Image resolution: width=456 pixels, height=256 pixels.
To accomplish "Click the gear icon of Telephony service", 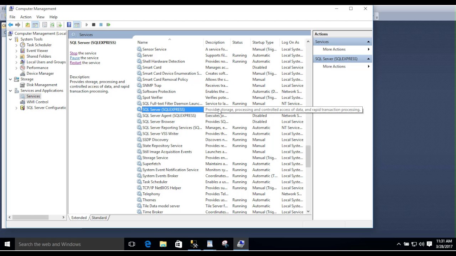I will pyautogui.click(x=139, y=194).
